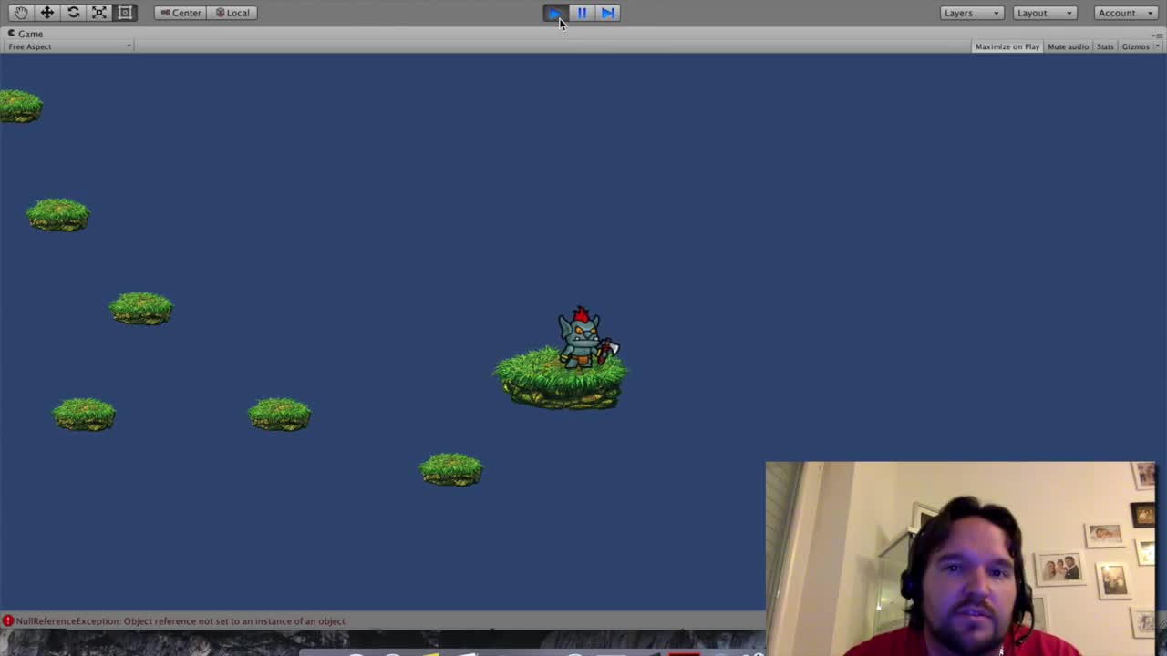Toggle Mute audio
This screenshot has width=1167, height=656.
coord(1068,46)
